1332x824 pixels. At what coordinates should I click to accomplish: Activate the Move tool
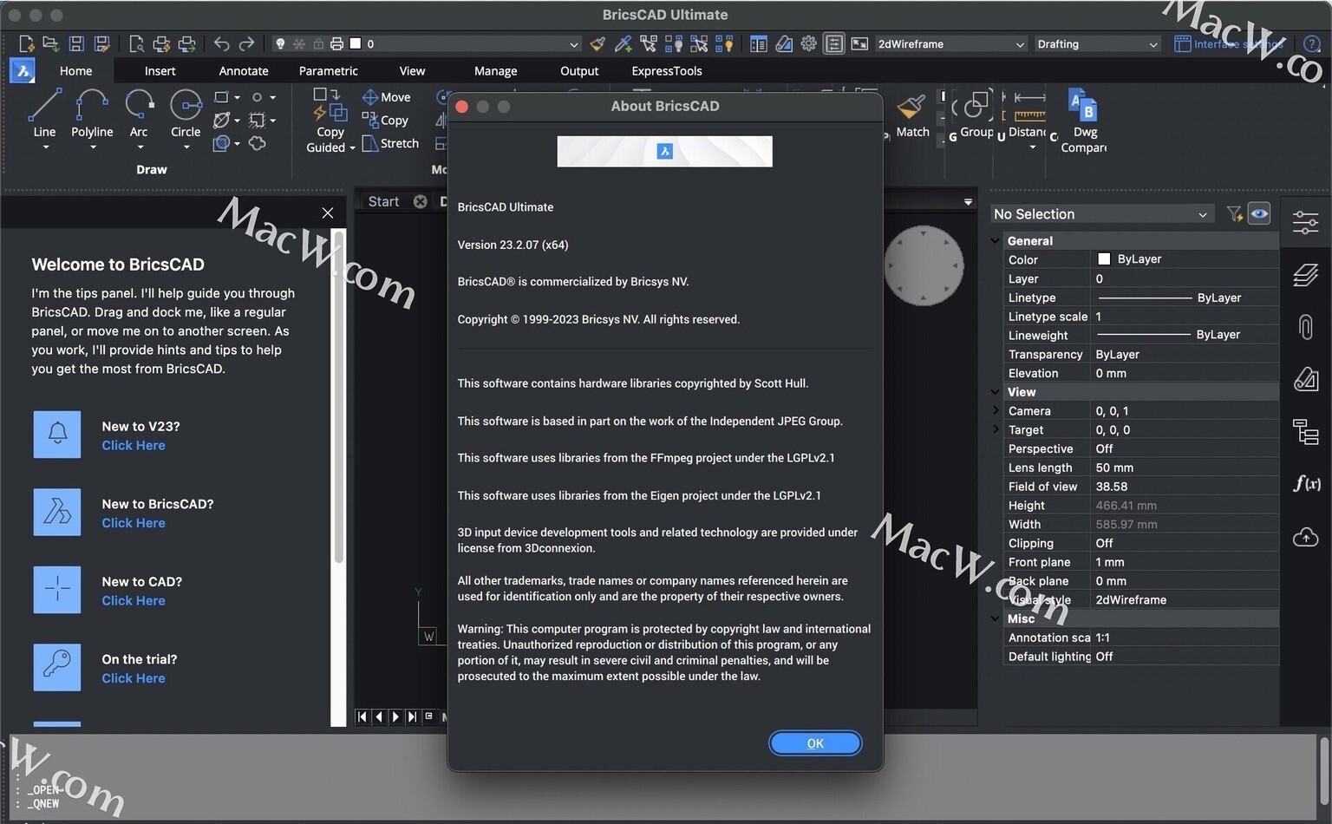tap(386, 97)
